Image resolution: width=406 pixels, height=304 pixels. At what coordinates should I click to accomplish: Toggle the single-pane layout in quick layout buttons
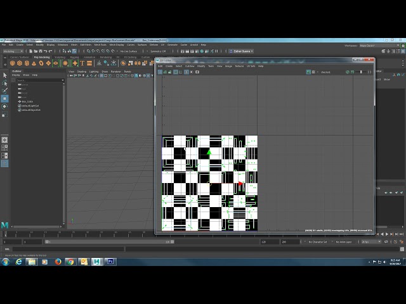pos(4,140)
